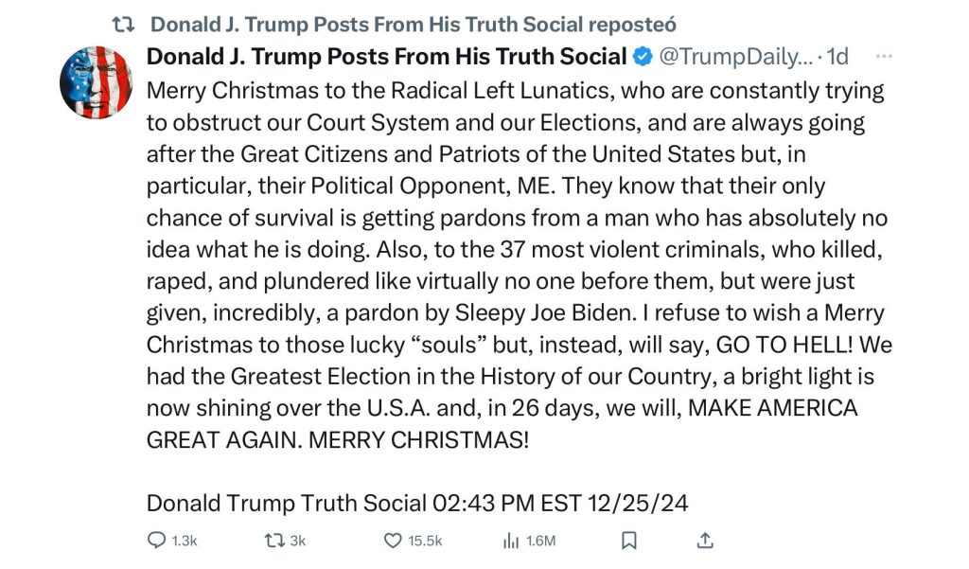Image resolution: width=969 pixels, height=569 pixels.
Task: Repost using the arrows icon below the post
Action: (274, 541)
